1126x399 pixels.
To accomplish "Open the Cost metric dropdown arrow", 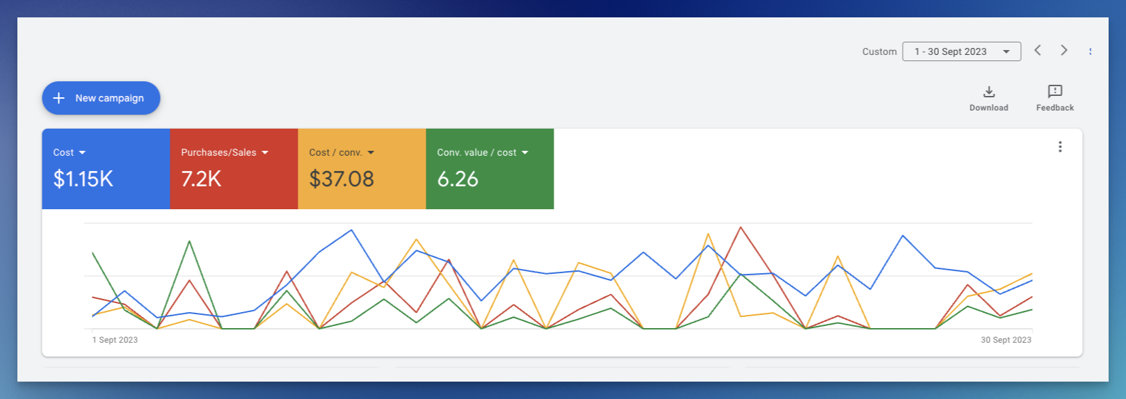I will click(82, 152).
